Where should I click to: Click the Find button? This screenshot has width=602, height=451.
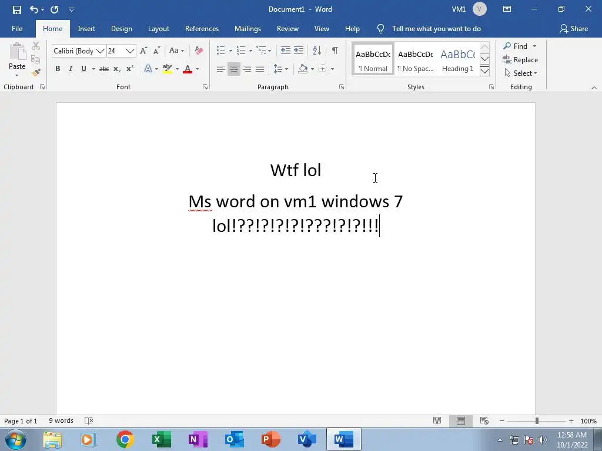(x=516, y=46)
